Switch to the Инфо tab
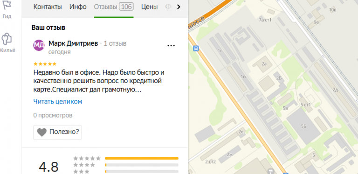 (78, 7)
